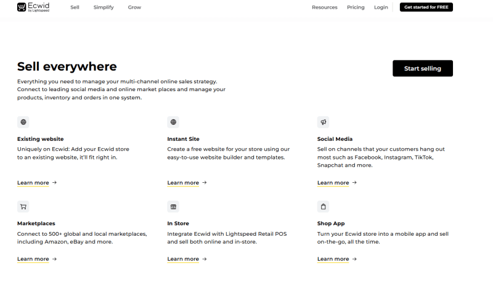
Task: Click the text 'Turn your Ecwid store into a mobile app'
Action: coord(372,234)
